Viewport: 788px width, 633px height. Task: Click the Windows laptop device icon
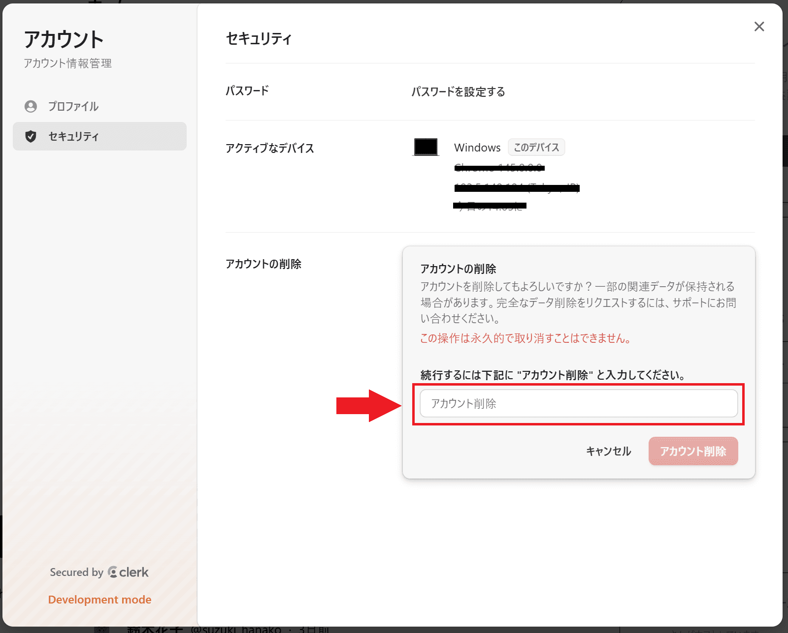coord(426,147)
